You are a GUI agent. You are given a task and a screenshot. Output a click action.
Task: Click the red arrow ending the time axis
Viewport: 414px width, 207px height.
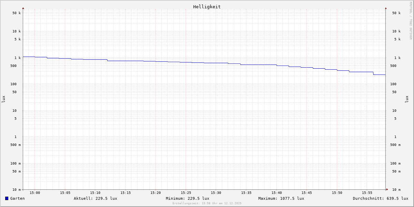click(x=387, y=189)
